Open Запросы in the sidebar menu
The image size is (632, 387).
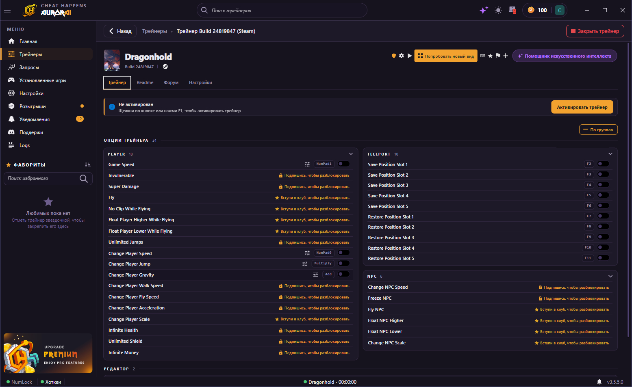click(x=47, y=67)
